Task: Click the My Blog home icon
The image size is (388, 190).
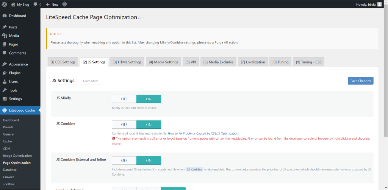Action: click(x=13, y=4)
